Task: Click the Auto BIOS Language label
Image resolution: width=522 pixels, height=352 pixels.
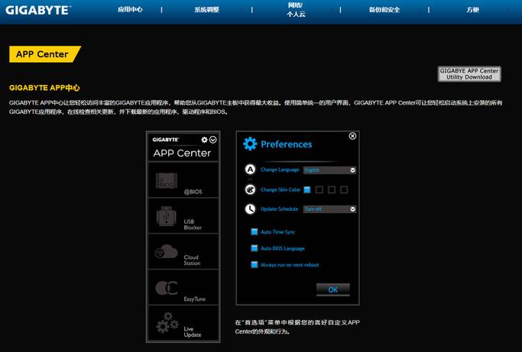Action: (282, 248)
